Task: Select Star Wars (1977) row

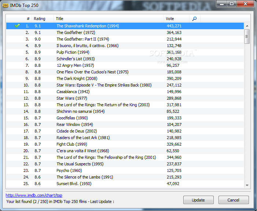Action: [125, 98]
